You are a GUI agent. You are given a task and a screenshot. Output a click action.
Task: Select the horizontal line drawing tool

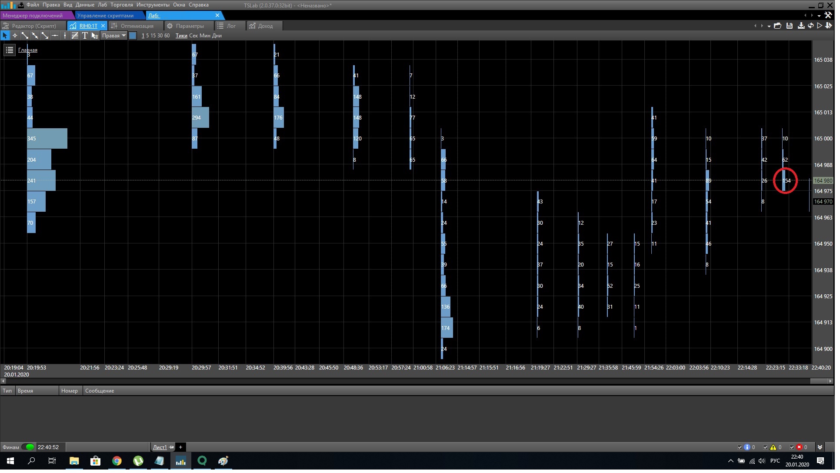pyautogui.click(x=55, y=36)
